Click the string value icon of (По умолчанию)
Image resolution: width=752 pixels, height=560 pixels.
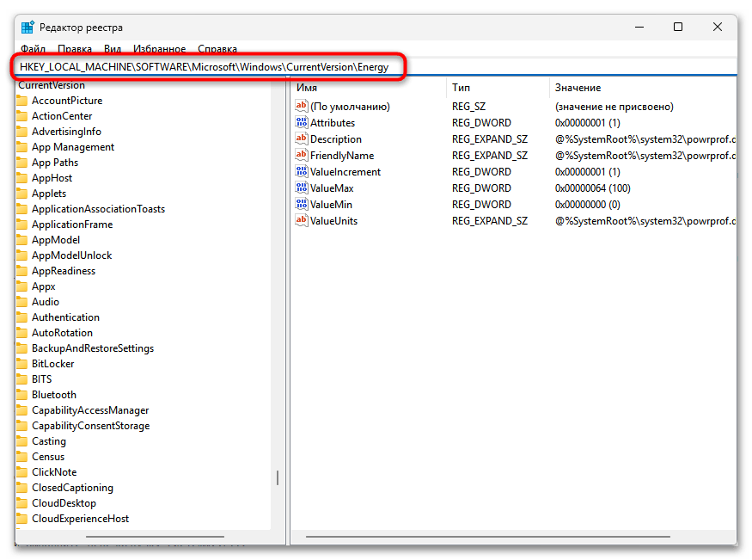coord(301,106)
